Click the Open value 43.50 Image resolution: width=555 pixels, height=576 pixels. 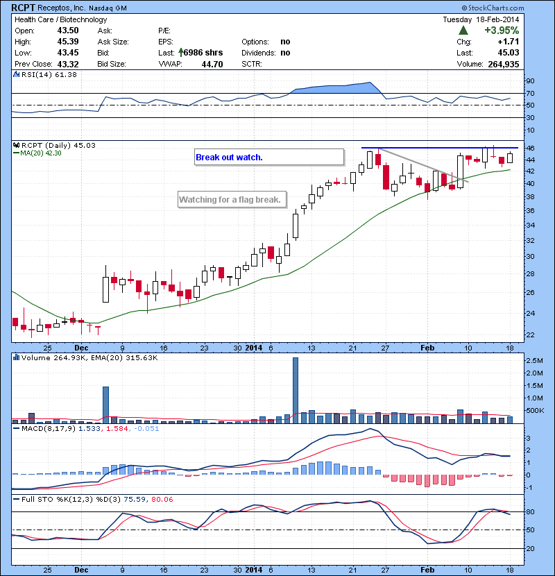(68, 31)
